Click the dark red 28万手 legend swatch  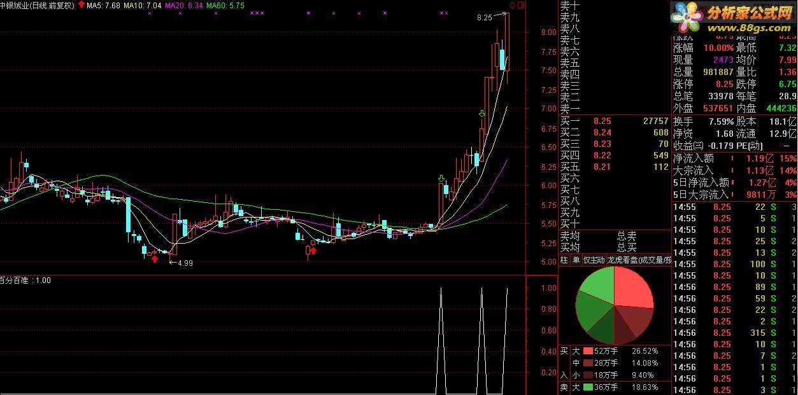pos(587,363)
